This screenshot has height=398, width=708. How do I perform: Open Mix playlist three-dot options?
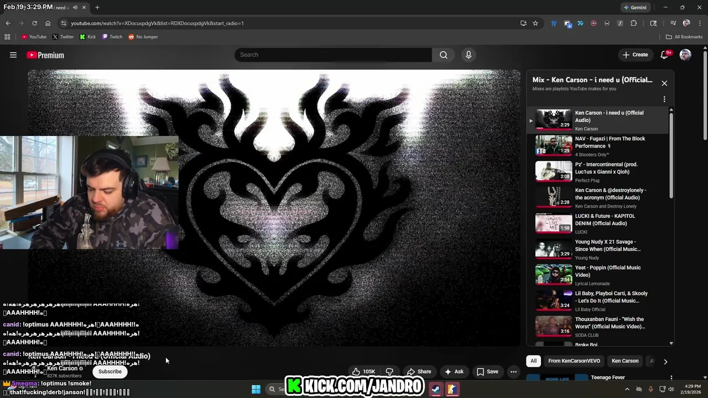pos(664,99)
